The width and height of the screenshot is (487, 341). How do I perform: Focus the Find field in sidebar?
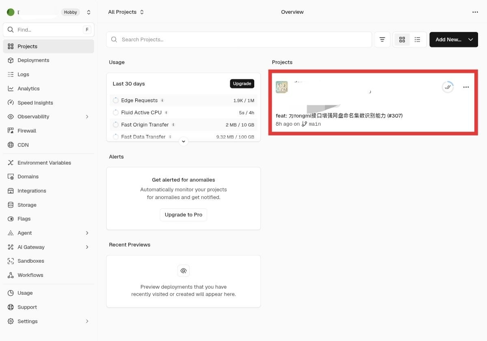tap(48, 30)
